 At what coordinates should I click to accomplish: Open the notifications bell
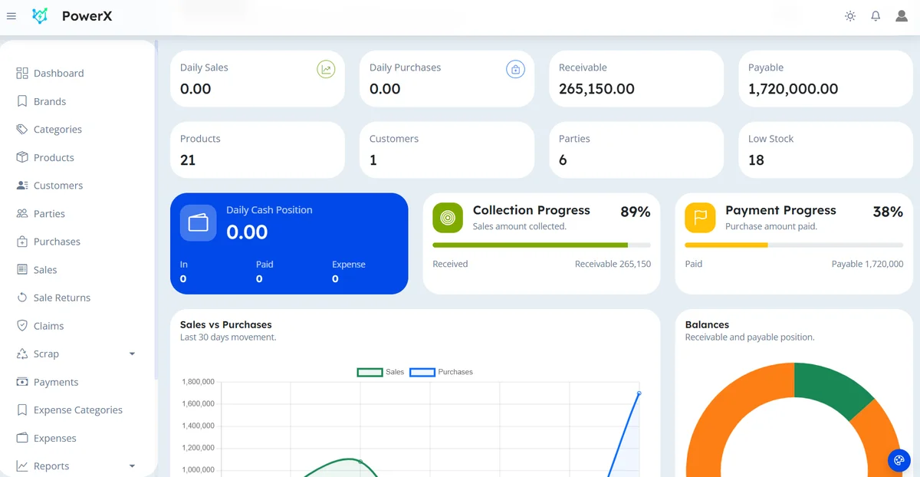tap(876, 16)
